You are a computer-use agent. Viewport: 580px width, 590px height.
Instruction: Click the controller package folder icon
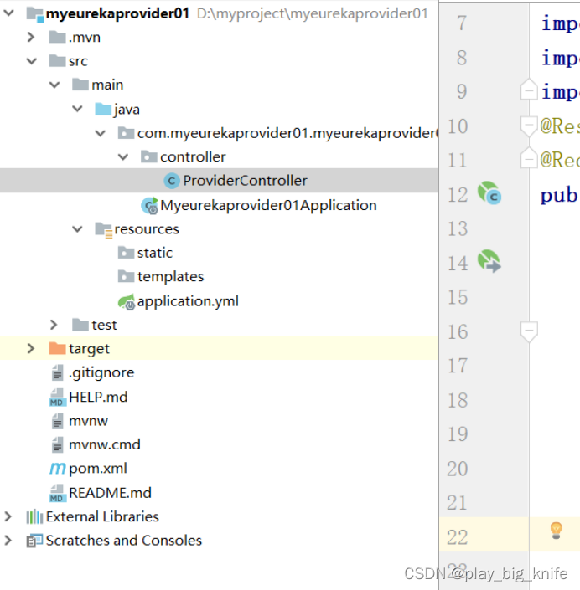click(149, 156)
